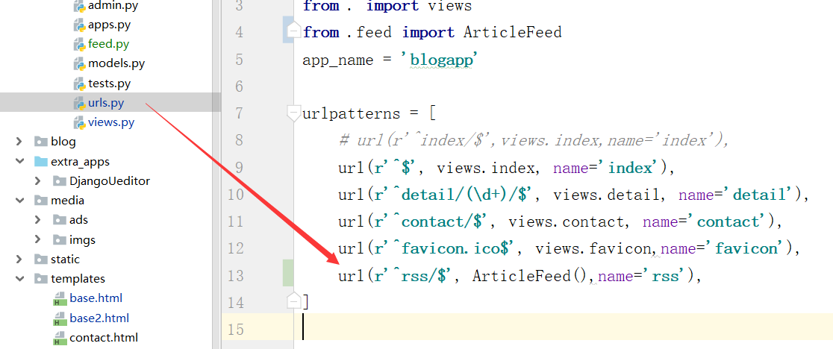The width and height of the screenshot is (833, 349).
Task: Collapse imports fold marker on line 4
Action: [x=293, y=32]
